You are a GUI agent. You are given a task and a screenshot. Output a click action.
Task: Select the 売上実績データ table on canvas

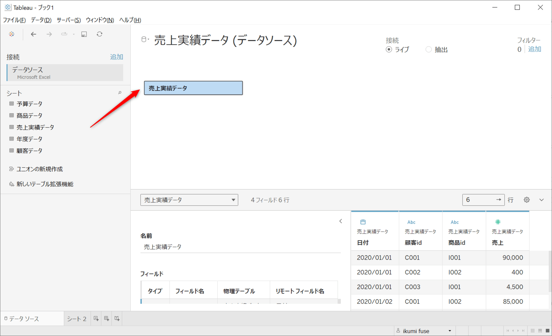[193, 88]
